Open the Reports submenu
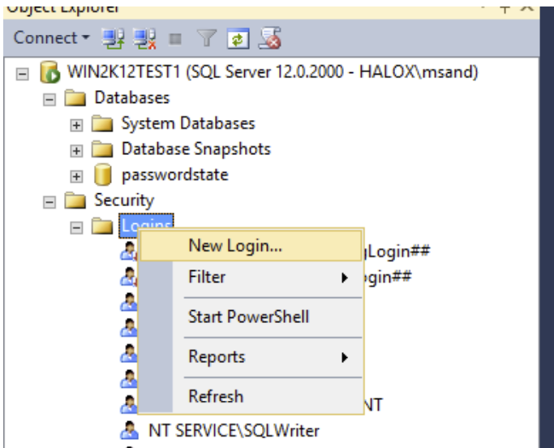 click(251, 357)
